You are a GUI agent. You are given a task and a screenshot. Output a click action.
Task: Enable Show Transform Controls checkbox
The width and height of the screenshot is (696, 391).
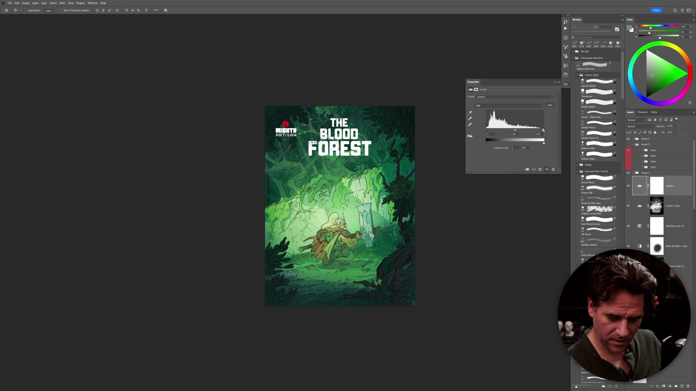point(61,10)
